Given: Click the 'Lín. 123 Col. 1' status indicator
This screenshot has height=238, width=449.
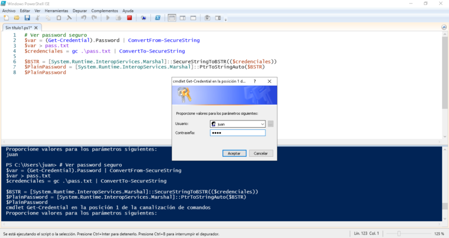Looking at the screenshot, I should click(x=366, y=234).
